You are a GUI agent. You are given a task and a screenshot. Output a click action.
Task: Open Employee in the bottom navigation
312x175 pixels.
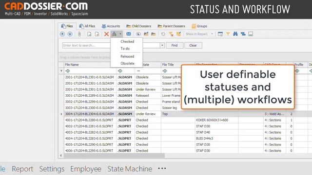tap(86, 169)
